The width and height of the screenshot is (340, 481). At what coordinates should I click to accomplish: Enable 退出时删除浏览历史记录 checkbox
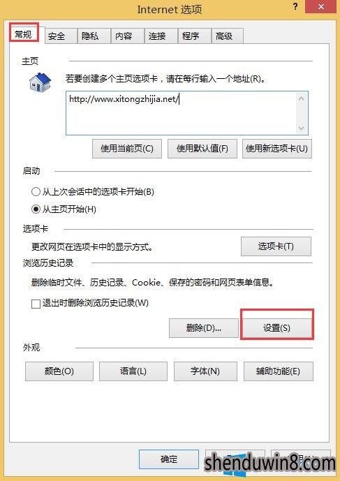[36, 304]
